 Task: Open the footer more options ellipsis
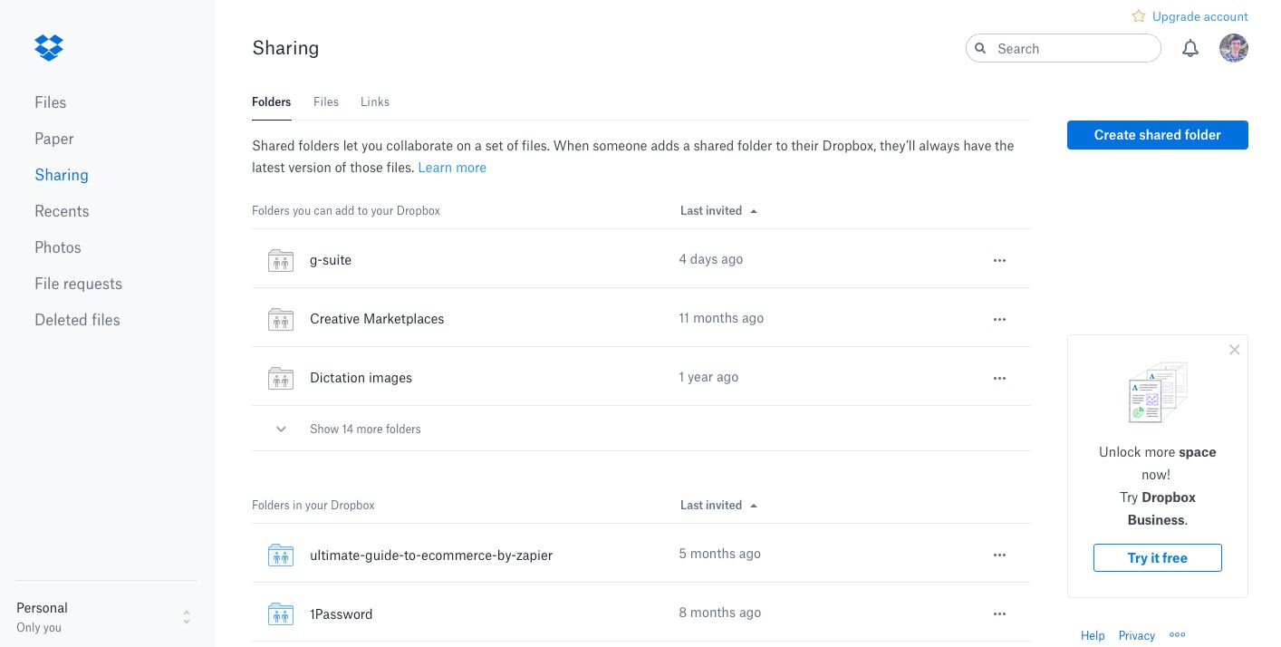coord(1177,635)
